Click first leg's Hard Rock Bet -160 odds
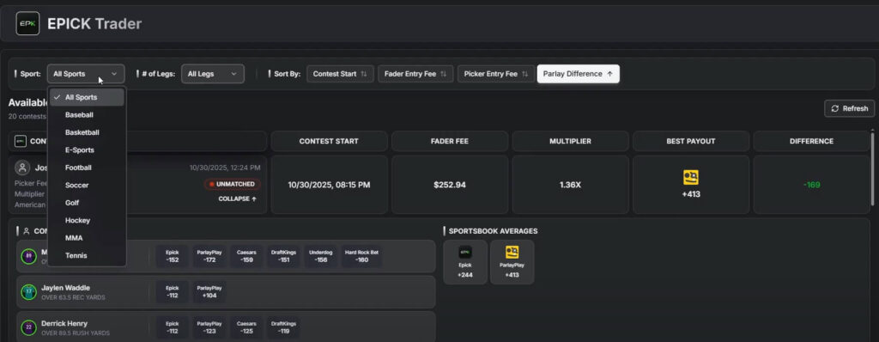The image size is (879, 342). tap(361, 256)
